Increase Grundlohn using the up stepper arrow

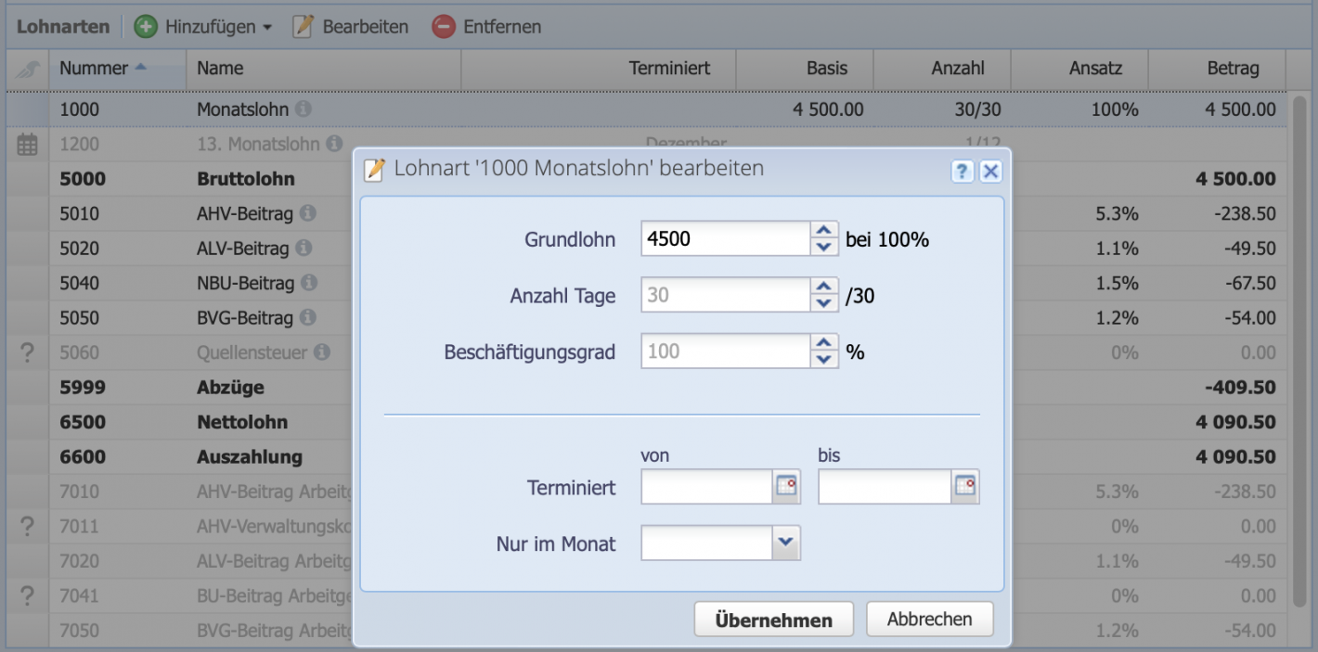coord(824,231)
